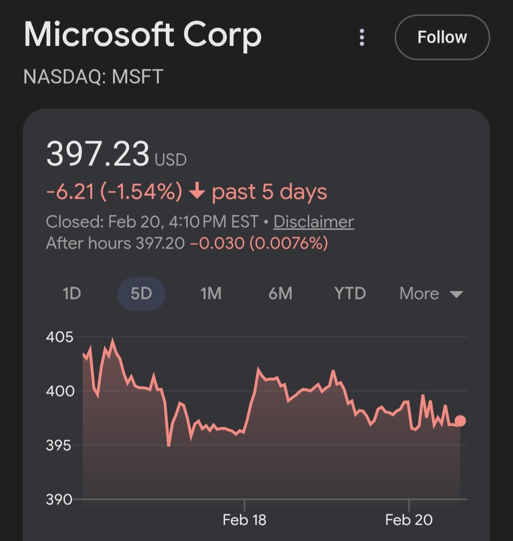Click the -6.21 (-1.54%) change text

[x=114, y=192]
